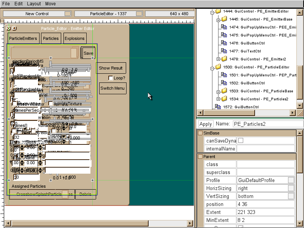Open the Profile GuiDefaultProfile dropdown
This screenshot has height=228, width=304.
click(x=291, y=180)
